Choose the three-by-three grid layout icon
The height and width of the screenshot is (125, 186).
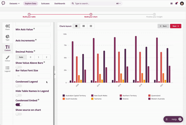(x=91, y=26)
